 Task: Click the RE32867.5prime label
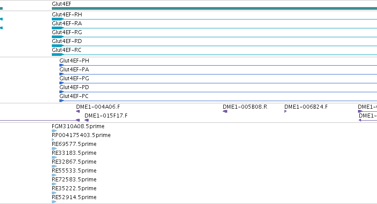[x=74, y=162]
